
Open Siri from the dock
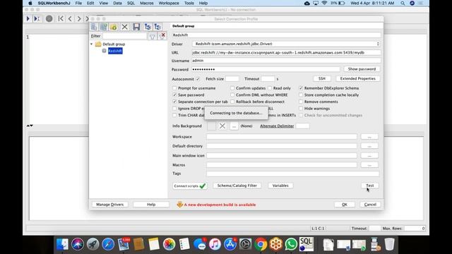point(78,244)
